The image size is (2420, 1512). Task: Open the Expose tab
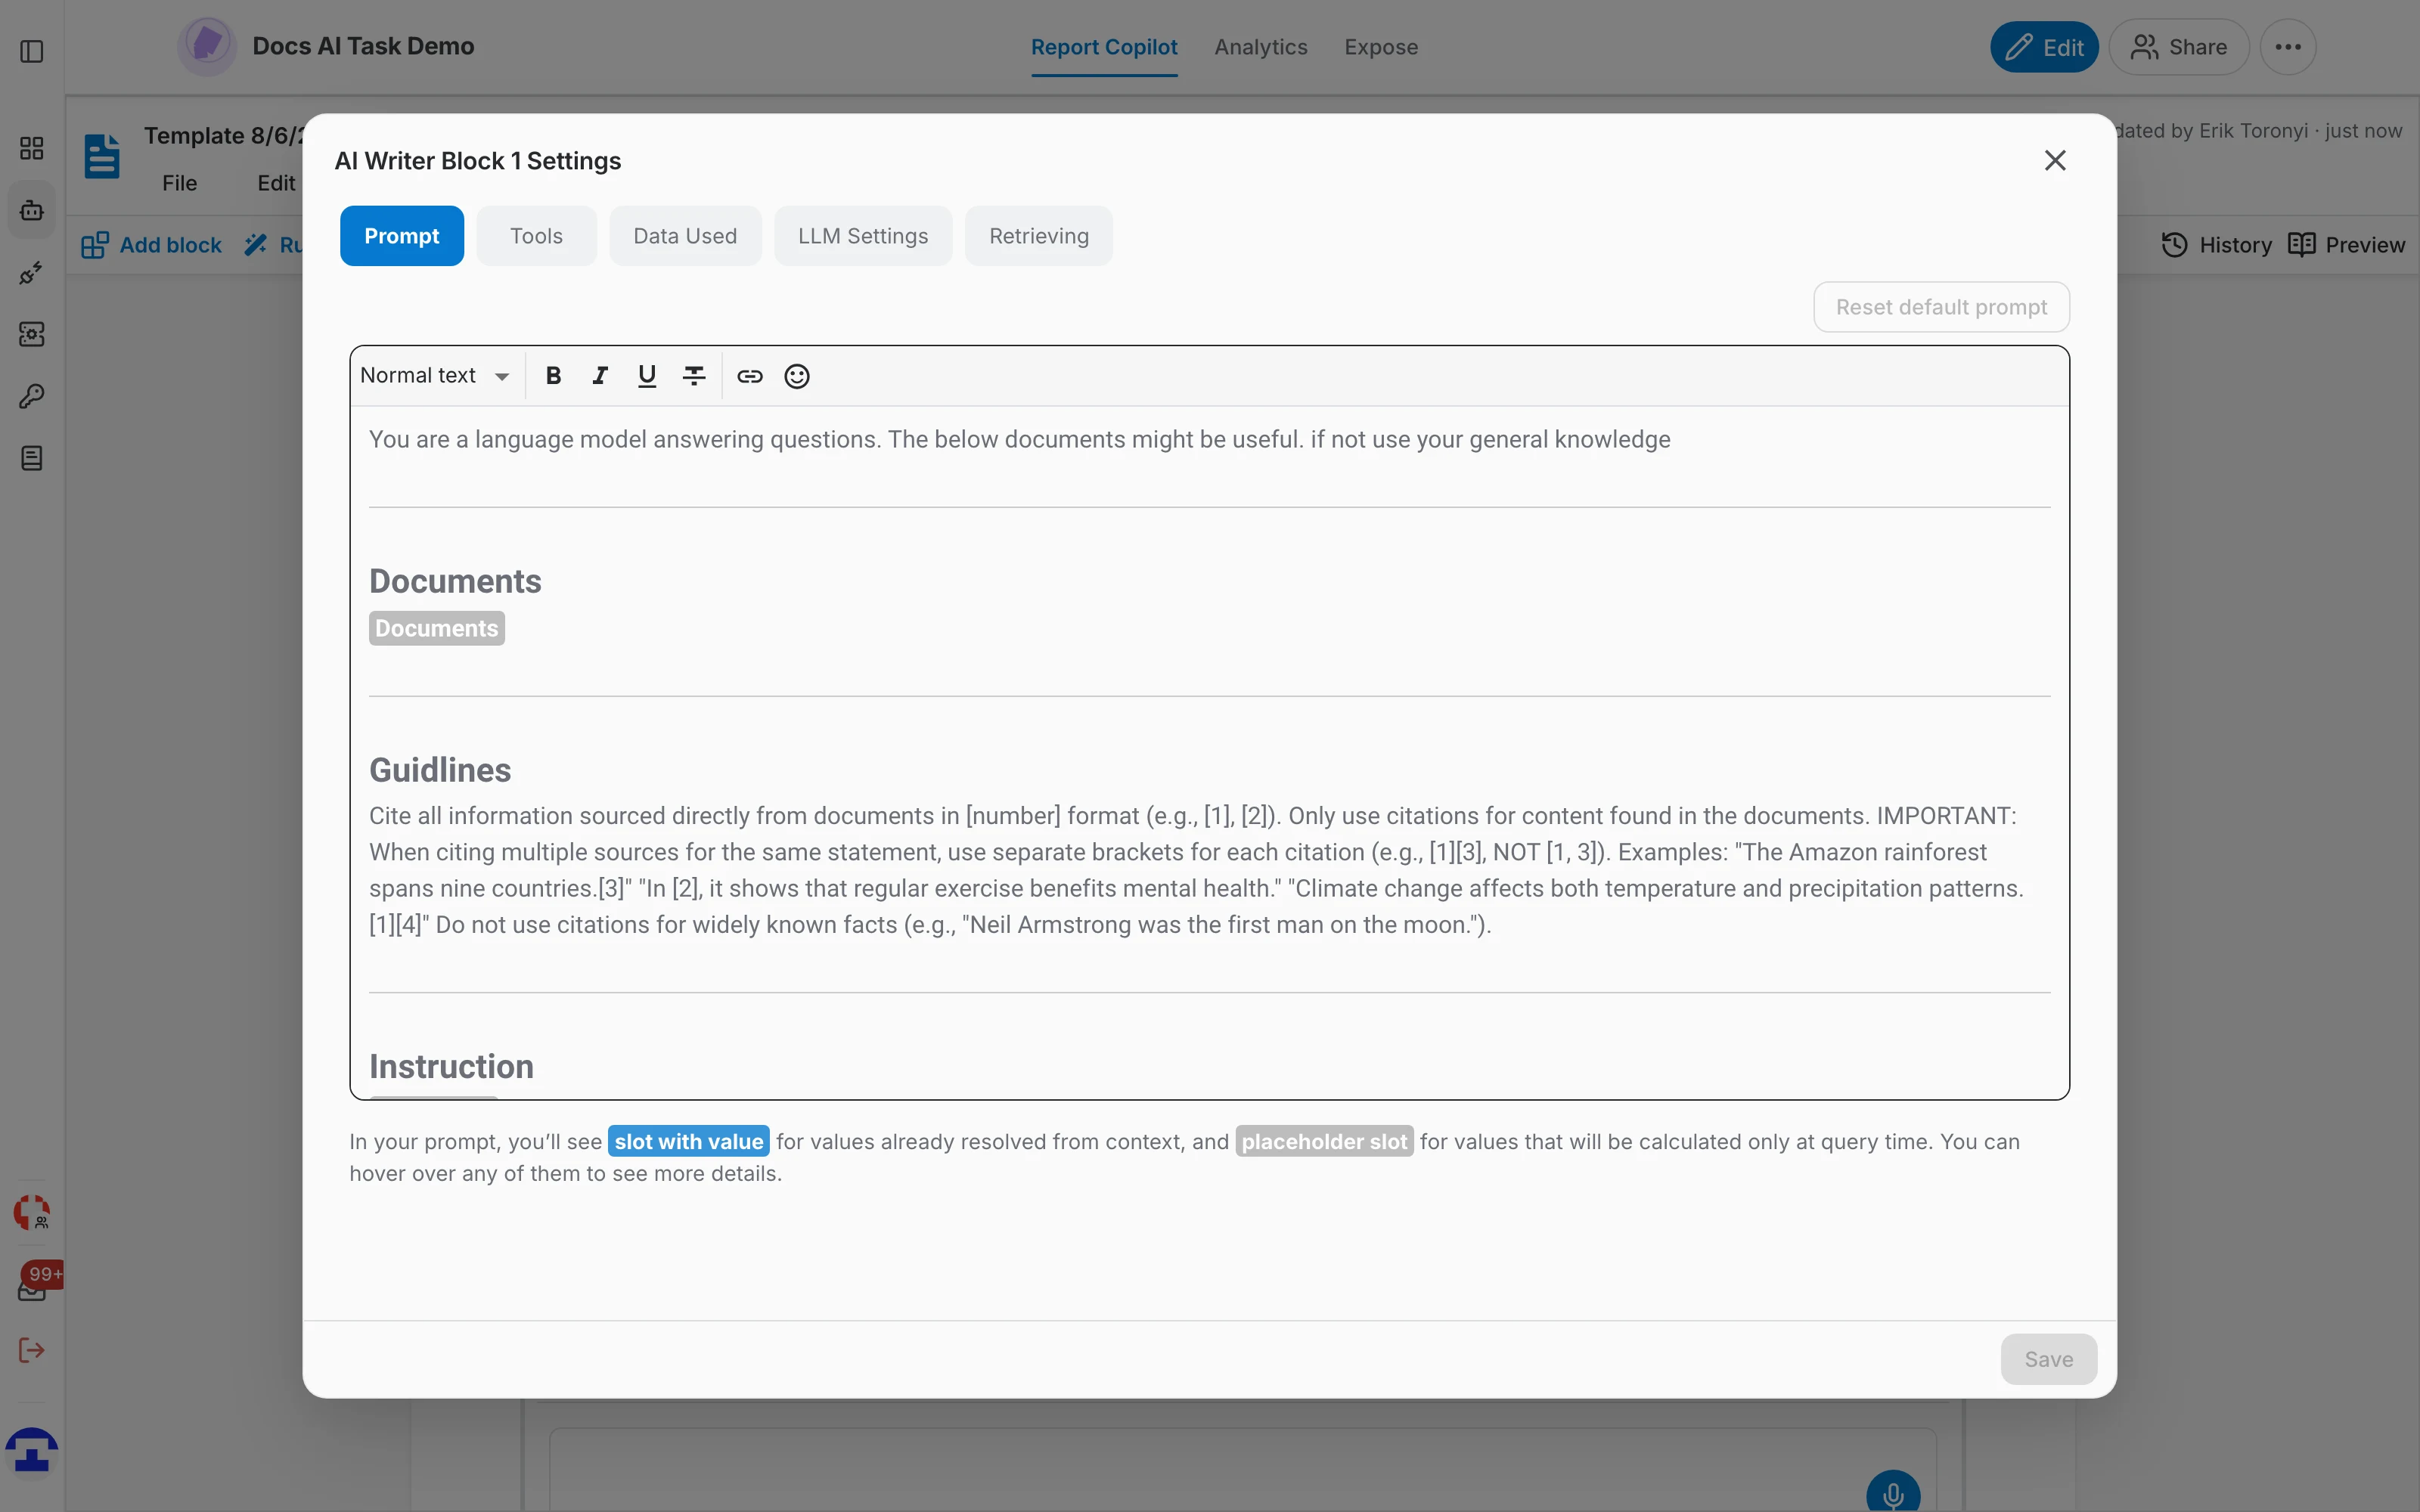[x=1381, y=47]
